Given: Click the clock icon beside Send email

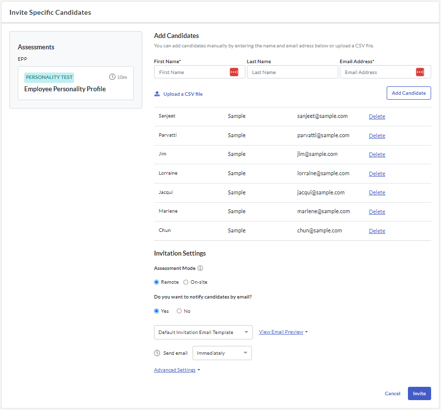Looking at the screenshot, I should (x=157, y=353).
